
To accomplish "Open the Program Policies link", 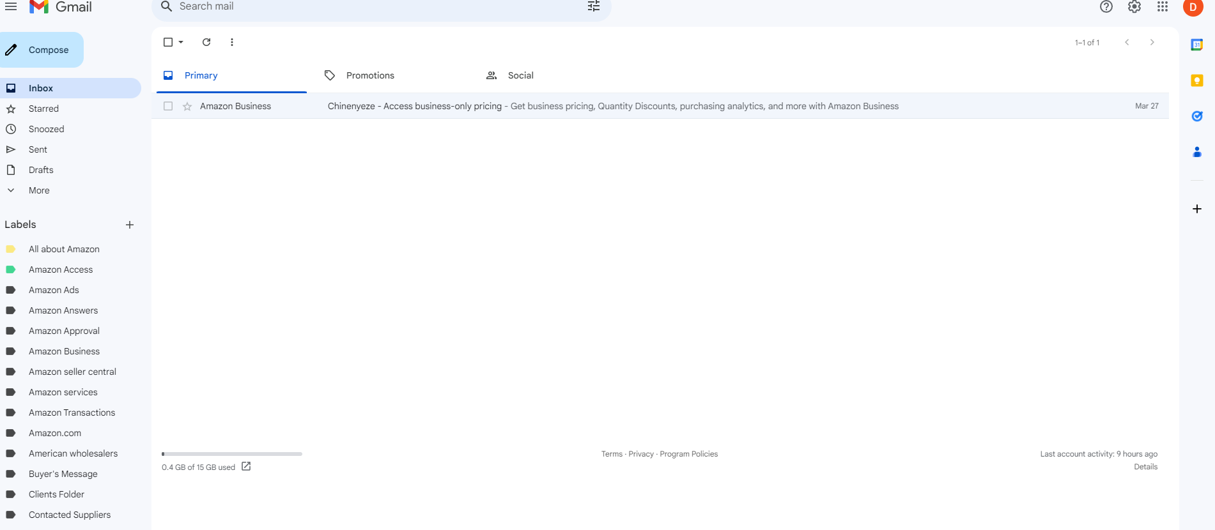I will coord(688,454).
